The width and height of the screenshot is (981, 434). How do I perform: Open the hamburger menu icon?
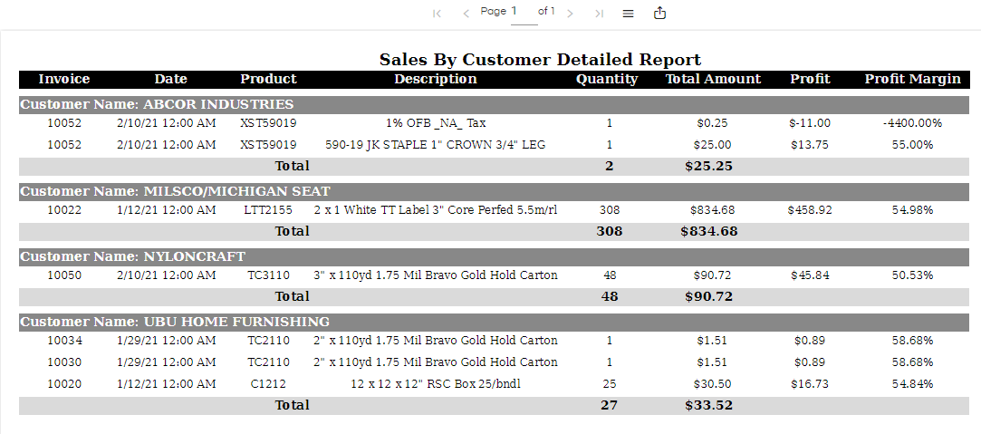click(x=628, y=14)
